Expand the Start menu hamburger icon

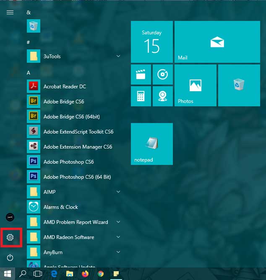[10, 12]
